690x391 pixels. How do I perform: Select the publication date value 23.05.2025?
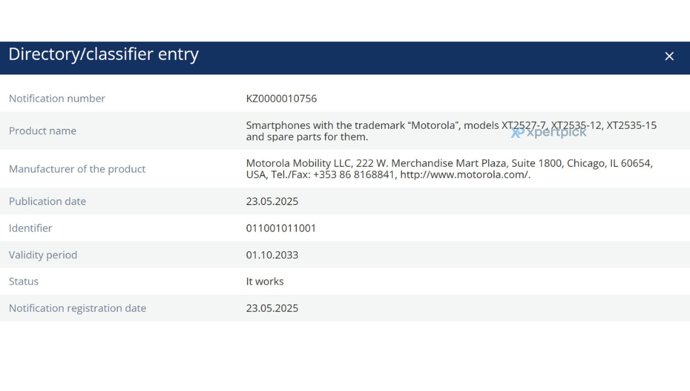272,201
